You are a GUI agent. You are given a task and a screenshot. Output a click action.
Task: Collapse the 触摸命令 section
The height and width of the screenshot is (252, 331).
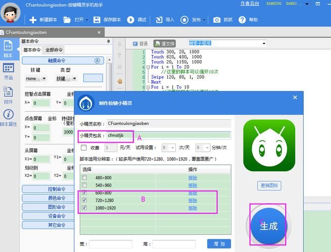[97, 60]
